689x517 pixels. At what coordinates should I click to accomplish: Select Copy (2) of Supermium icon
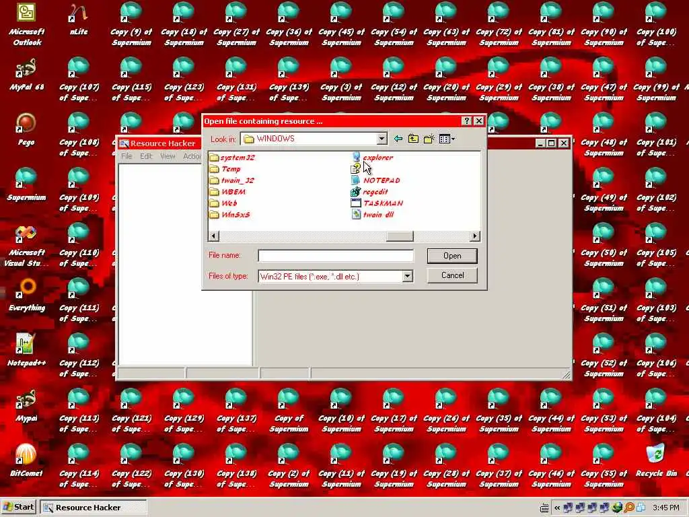(289, 466)
